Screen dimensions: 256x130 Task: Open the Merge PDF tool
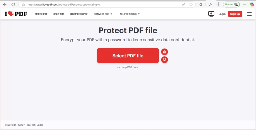(x=41, y=14)
